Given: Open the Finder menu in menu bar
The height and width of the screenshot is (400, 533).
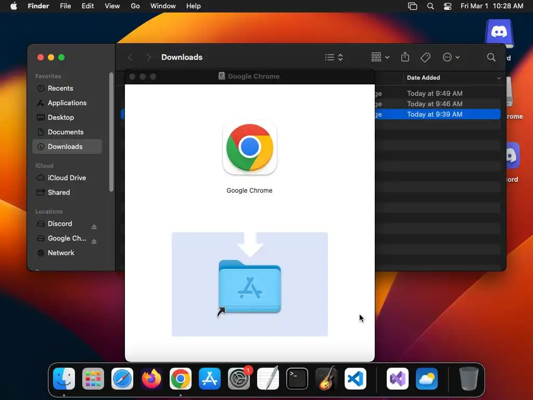Looking at the screenshot, I should (39, 6).
